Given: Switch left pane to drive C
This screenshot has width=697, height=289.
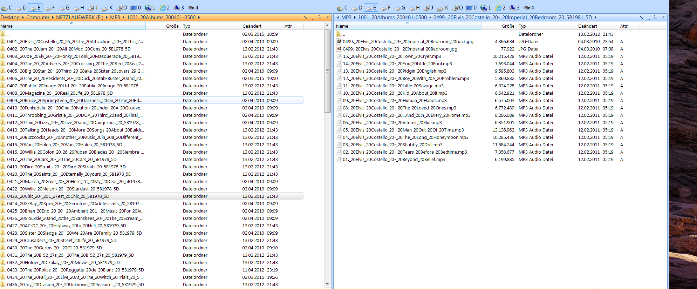Looking at the screenshot, I should coord(7,7).
